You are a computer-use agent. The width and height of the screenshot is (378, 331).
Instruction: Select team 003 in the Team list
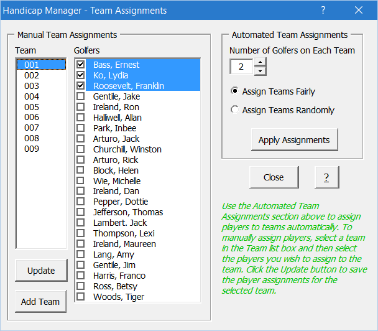(41, 86)
